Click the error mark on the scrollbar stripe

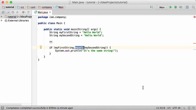tap(194, 43)
